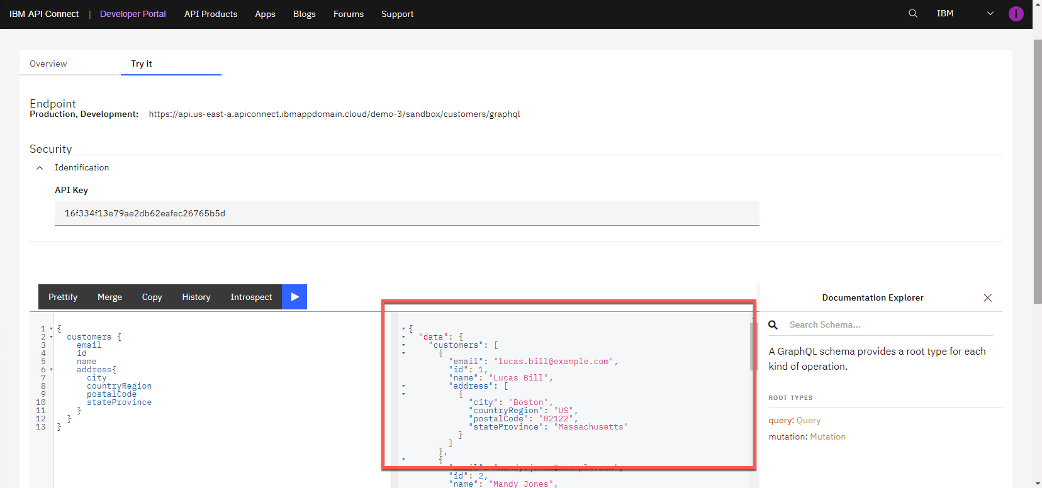
Task: Click the magnifier icon beside Search Schema
Action: tap(773, 325)
